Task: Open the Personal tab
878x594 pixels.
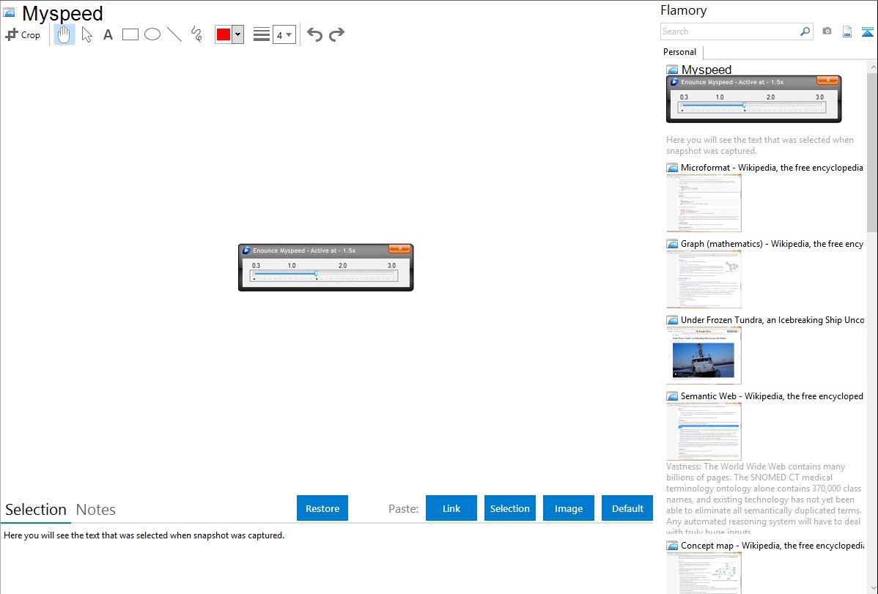Action: click(680, 52)
